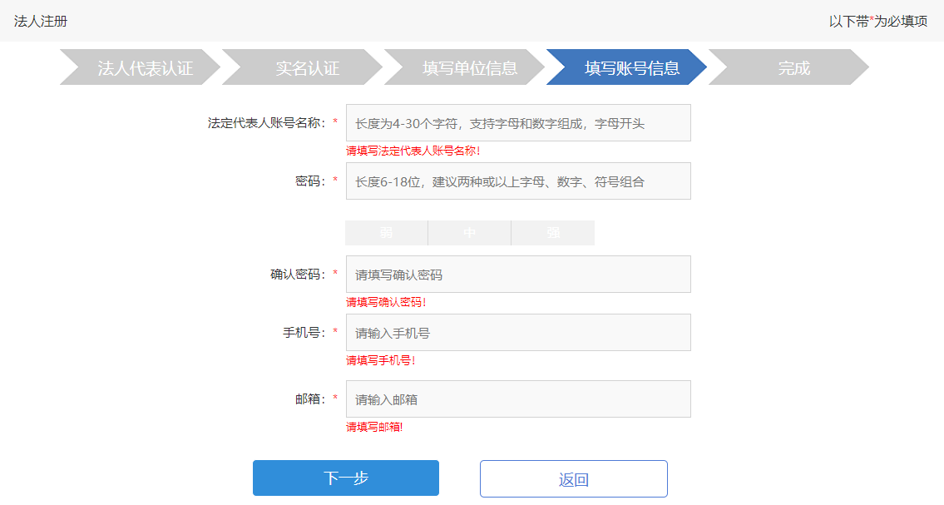Screen dimensions: 944x505
Task: Click the 密码 password input field
Action: [517, 181]
